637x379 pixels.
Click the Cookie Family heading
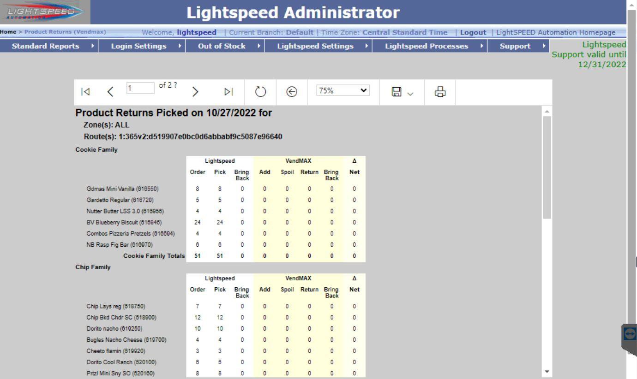click(96, 149)
